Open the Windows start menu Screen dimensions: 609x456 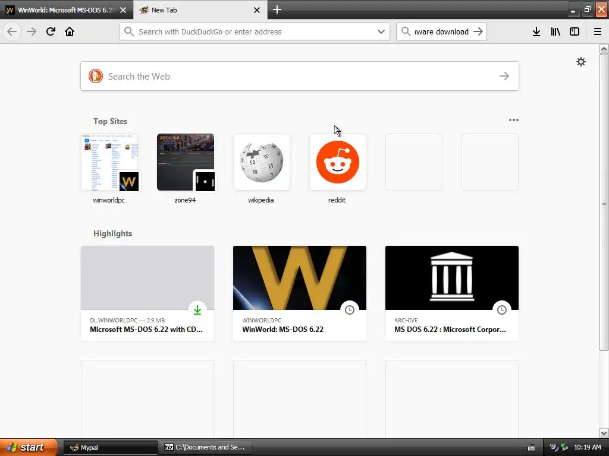(29, 447)
